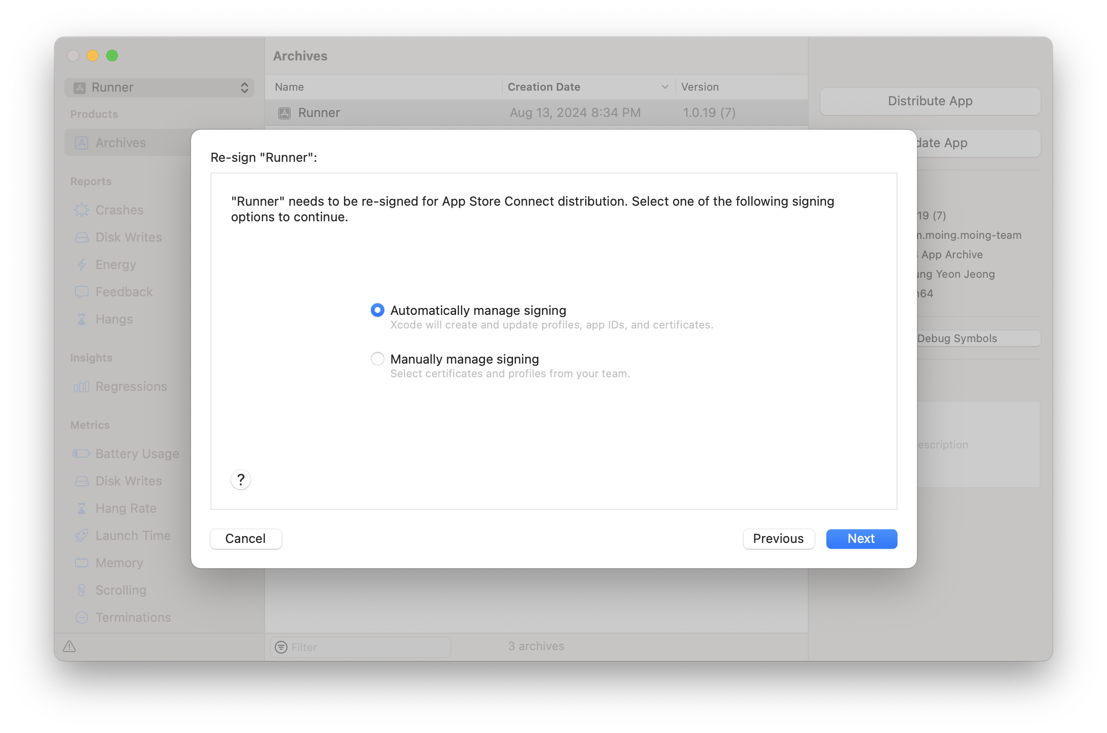Go back with the Previous button

click(779, 539)
